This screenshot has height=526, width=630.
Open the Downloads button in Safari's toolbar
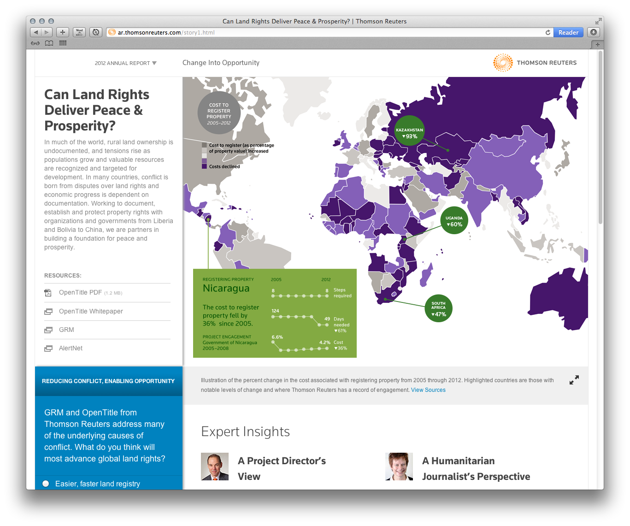(594, 32)
